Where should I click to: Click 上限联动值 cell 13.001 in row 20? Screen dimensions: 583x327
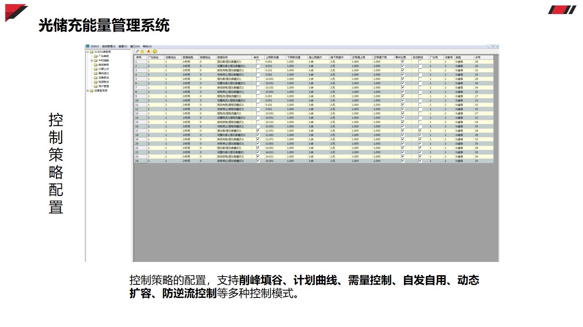click(x=275, y=144)
